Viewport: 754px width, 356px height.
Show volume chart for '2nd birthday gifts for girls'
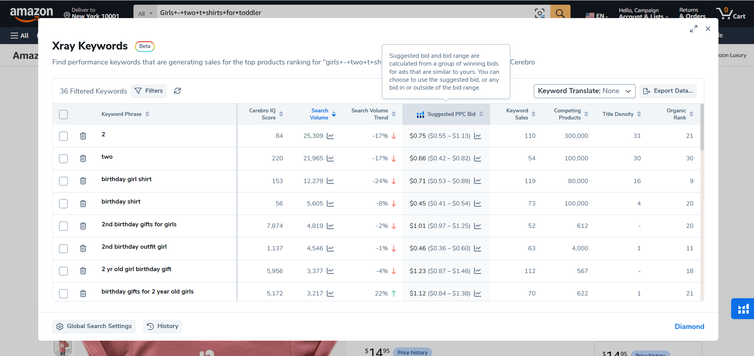click(330, 226)
